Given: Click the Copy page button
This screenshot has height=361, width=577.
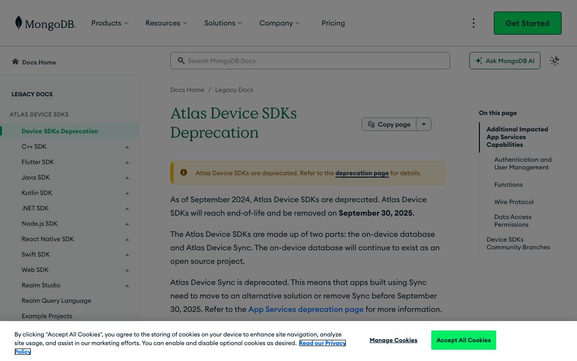Looking at the screenshot, I should (x=389, y=124).
